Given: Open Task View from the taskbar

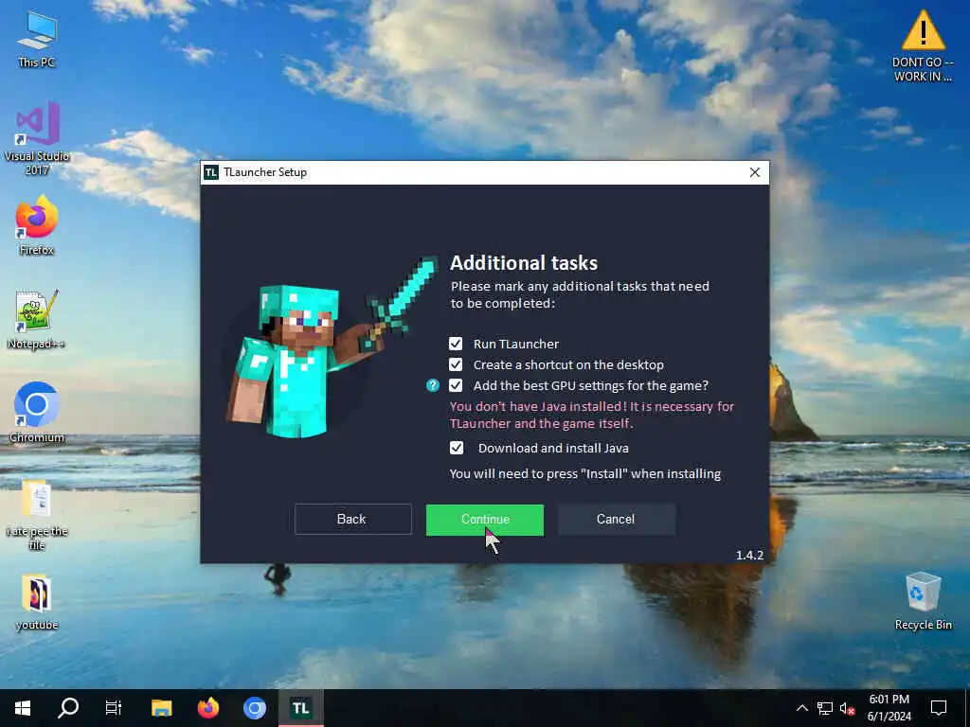Looking at the screenshot, I should (x=114, y=708).
